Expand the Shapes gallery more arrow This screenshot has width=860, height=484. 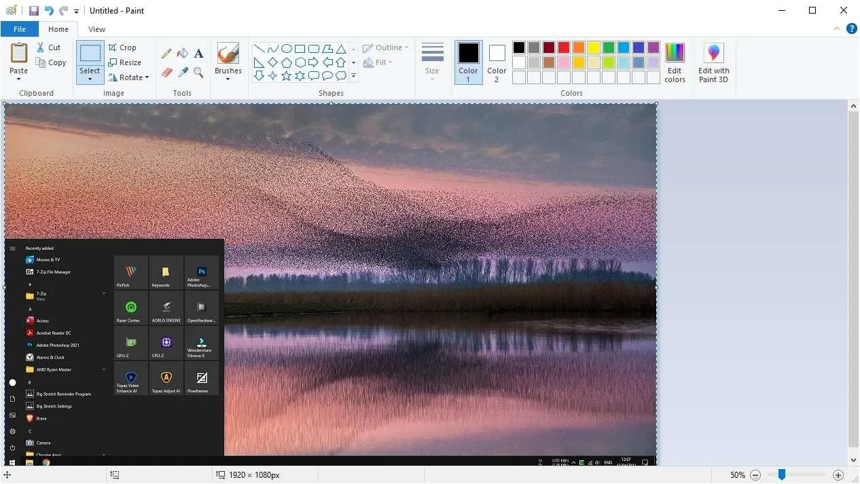click(353, 76)
